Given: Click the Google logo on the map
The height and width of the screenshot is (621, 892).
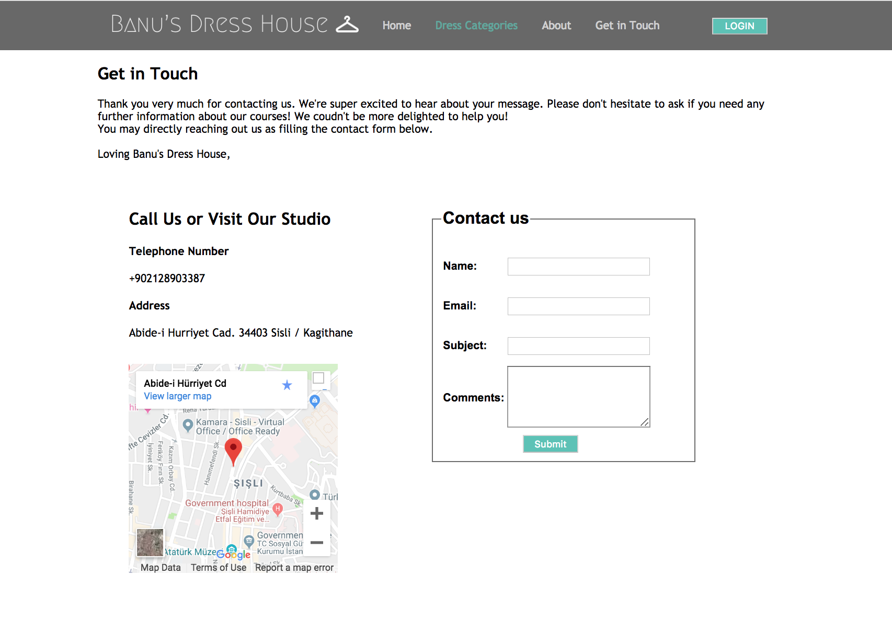Looking at the screenshot, I should click(x=232, y=554).
